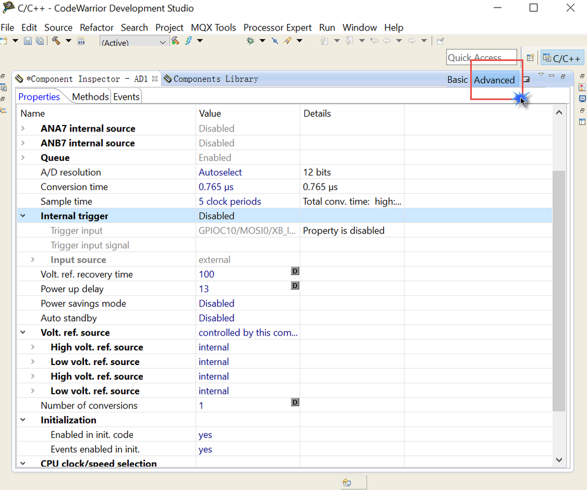Screen dimensions: 587x490
Task: Click the Autoselect A/D resolution value
Action: pyautogui.click(x=220, y=173)
